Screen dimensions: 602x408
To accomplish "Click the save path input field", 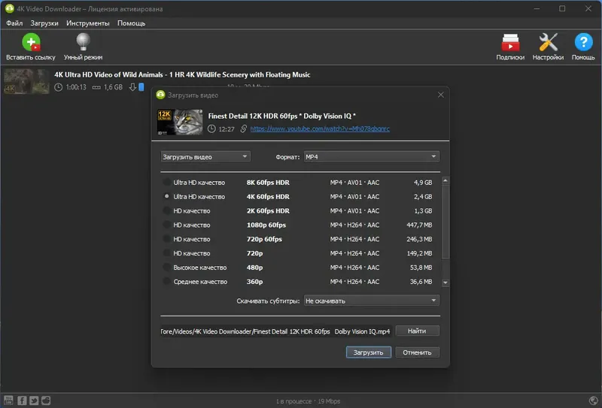I will 276,331.
